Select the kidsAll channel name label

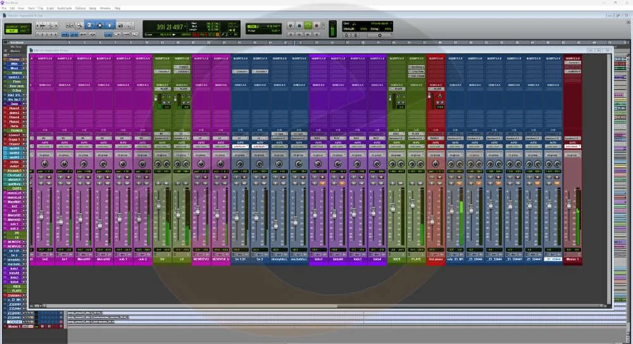pos(337,259)
